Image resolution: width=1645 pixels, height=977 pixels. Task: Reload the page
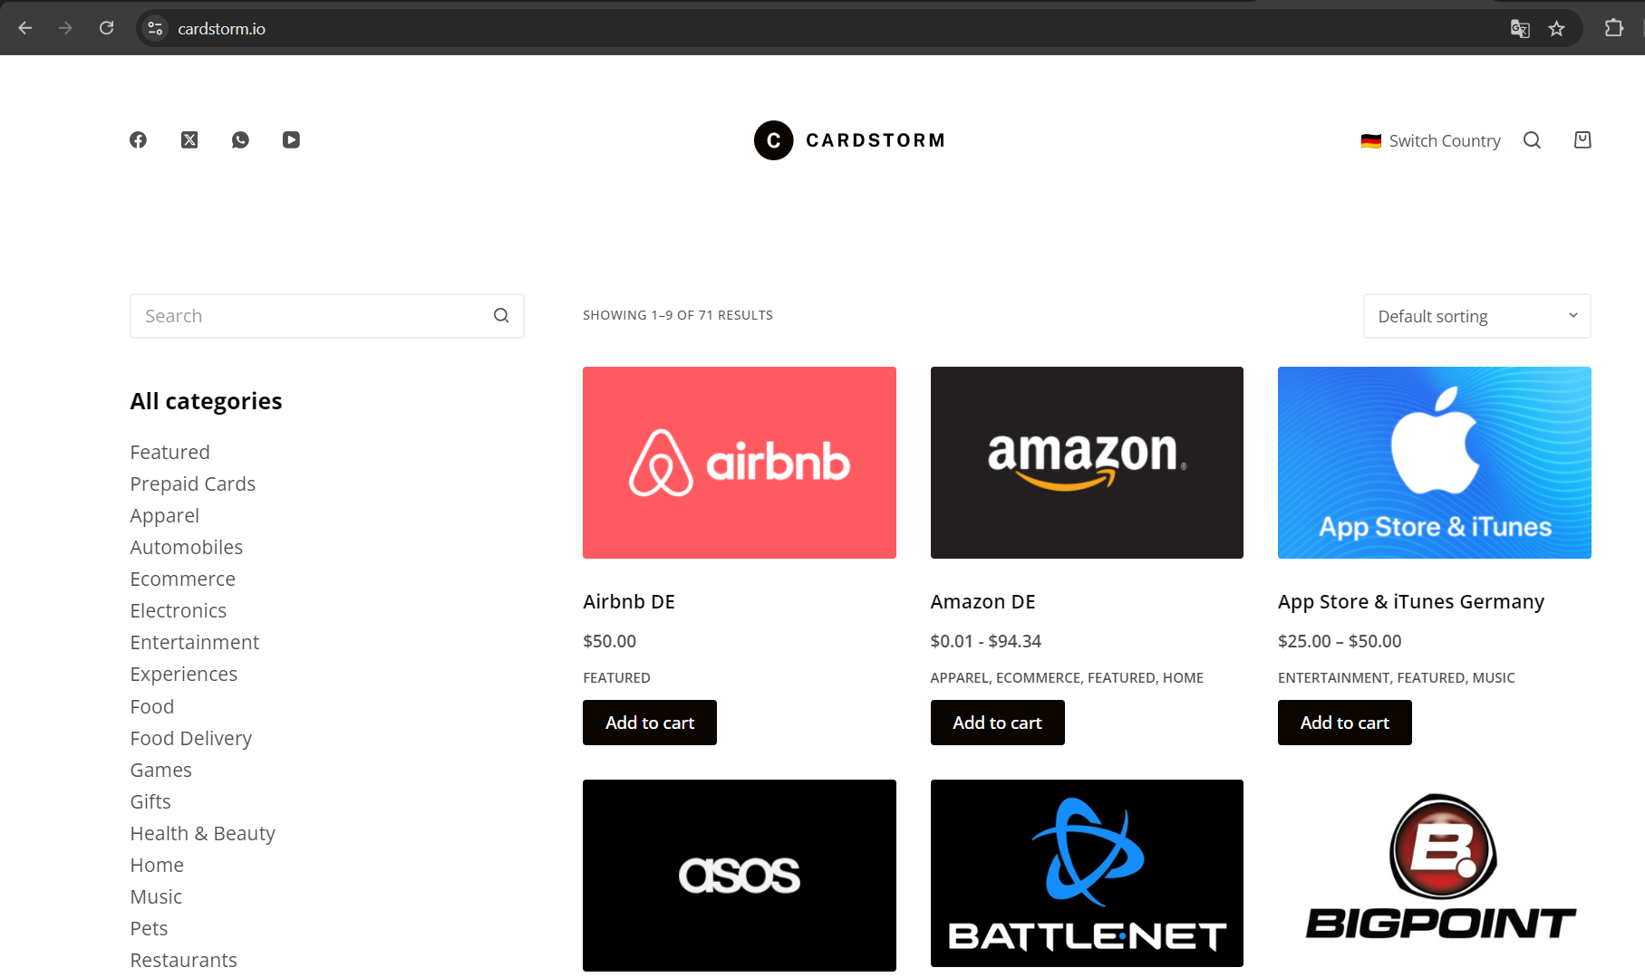click(x=106, y=28)
